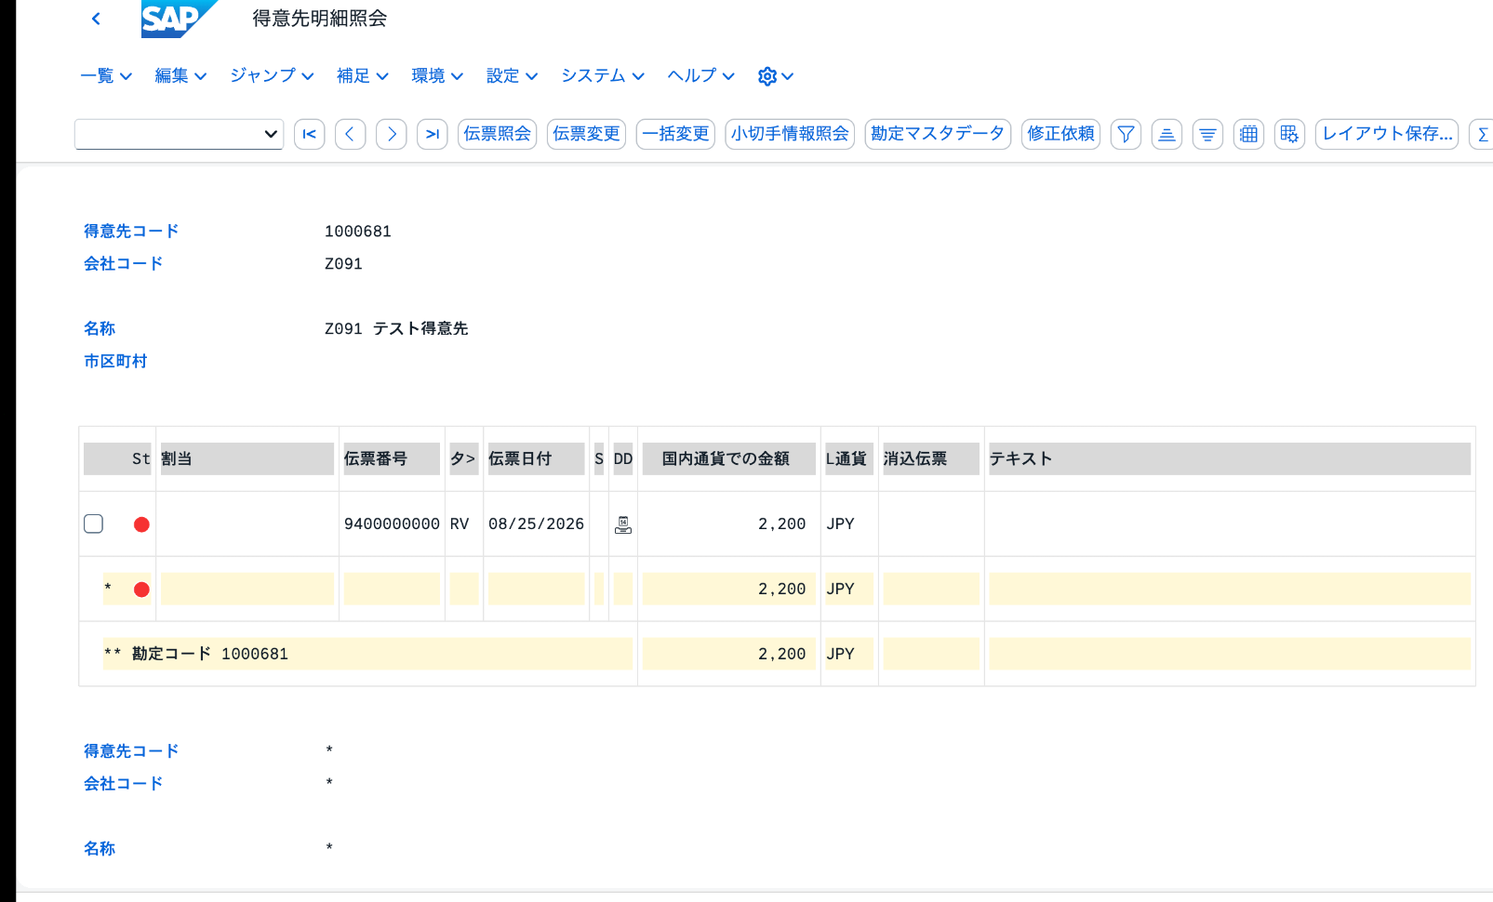
Task: Select the 国内通貨での金額 column header
Action: pos(729,458)
